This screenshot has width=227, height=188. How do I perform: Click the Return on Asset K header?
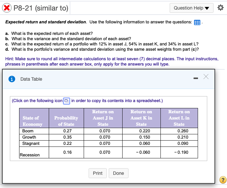click(141, 118)
